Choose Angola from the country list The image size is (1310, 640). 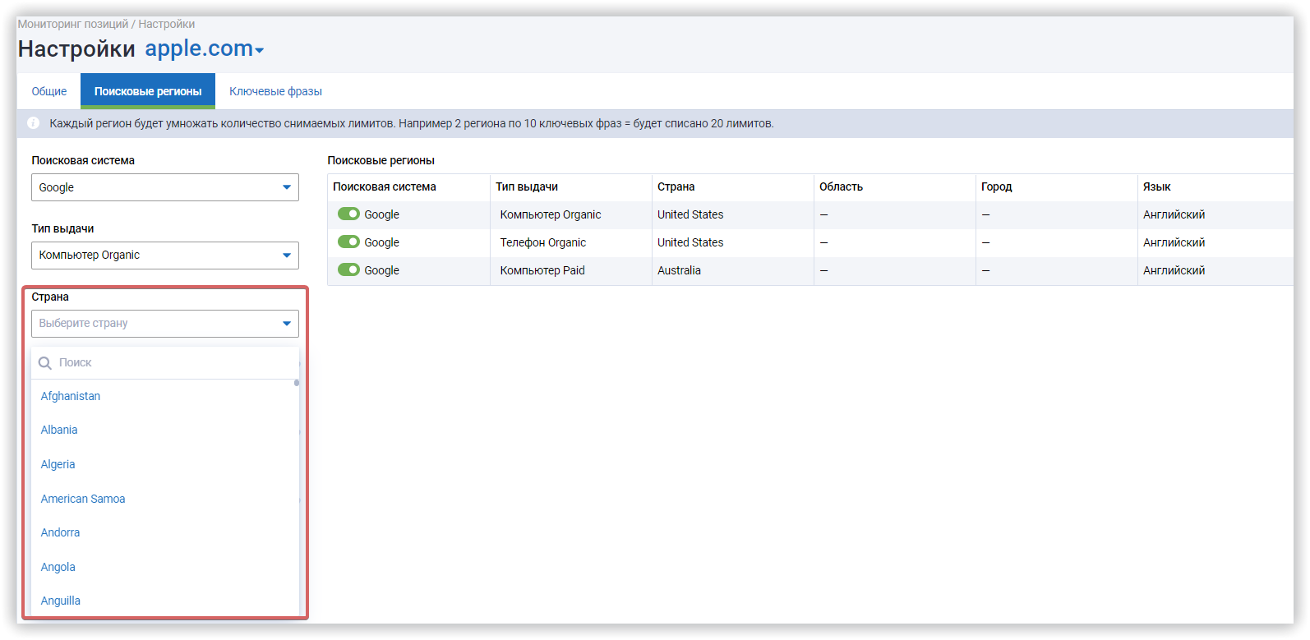point(58,567)
